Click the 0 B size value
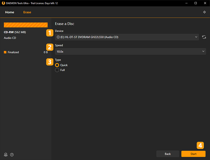The image size is (210, 160). [x=46, y=52]
